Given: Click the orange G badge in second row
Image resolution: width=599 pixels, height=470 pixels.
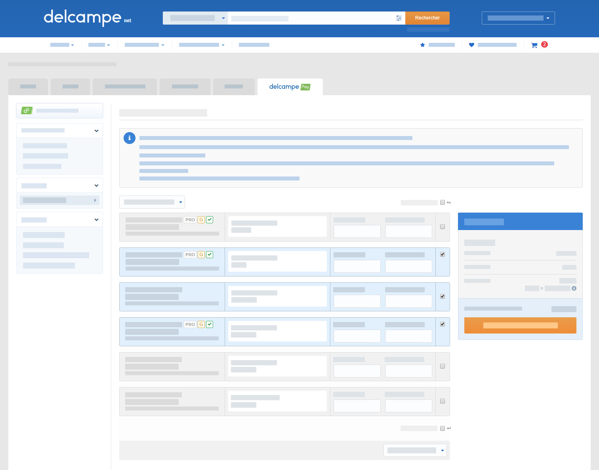Looking at the screenshot, I should click(x=201, y=255).
